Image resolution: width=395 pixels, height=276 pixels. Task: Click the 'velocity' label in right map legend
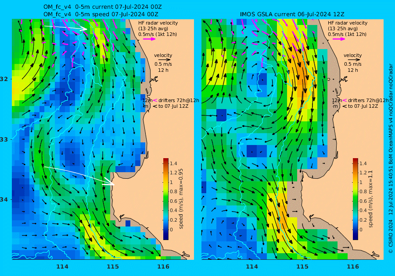click(x=352, y=55)
